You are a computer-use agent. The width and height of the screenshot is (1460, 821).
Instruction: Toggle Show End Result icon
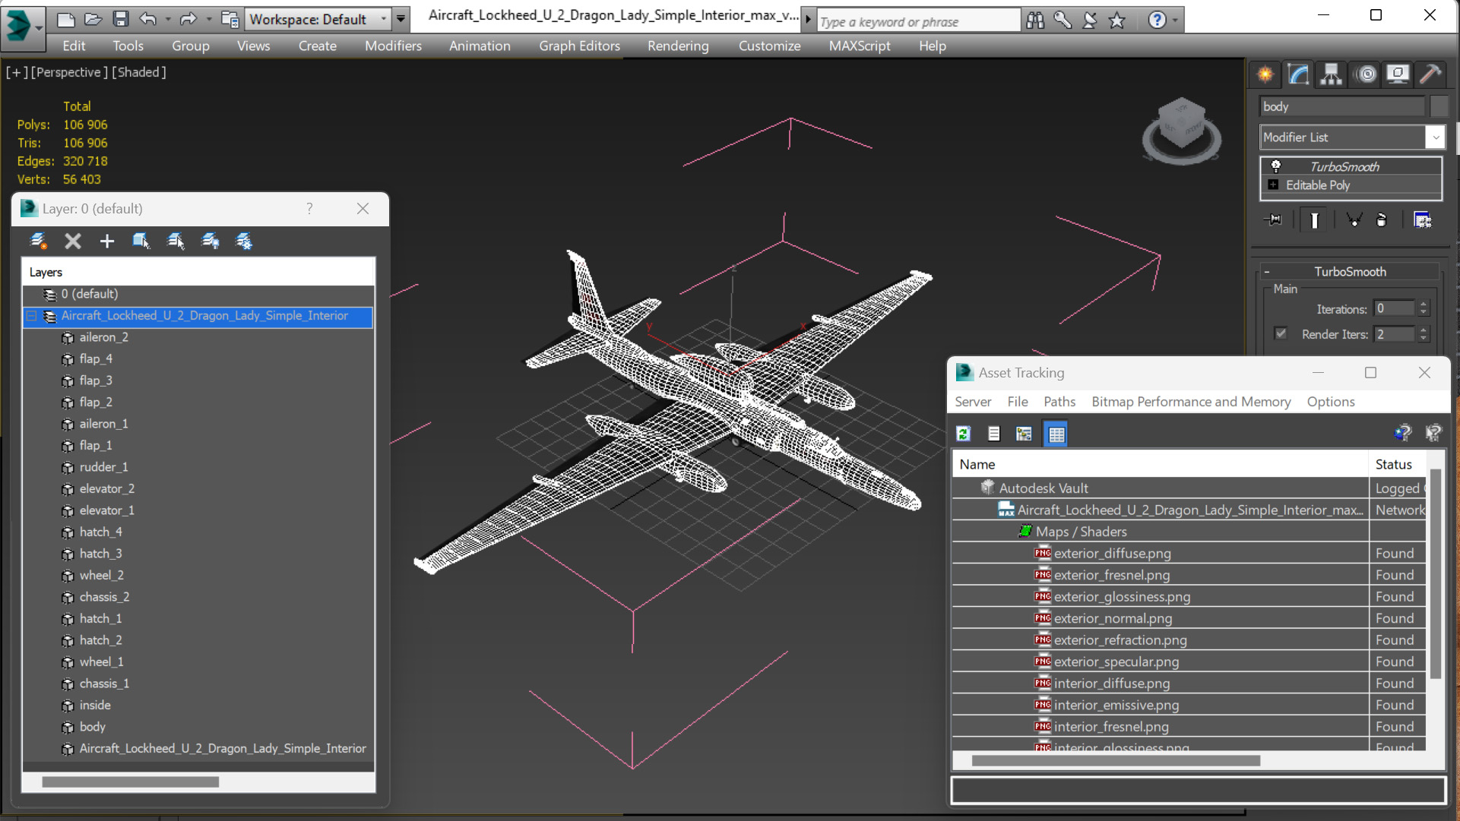[x=1314, y=220]
